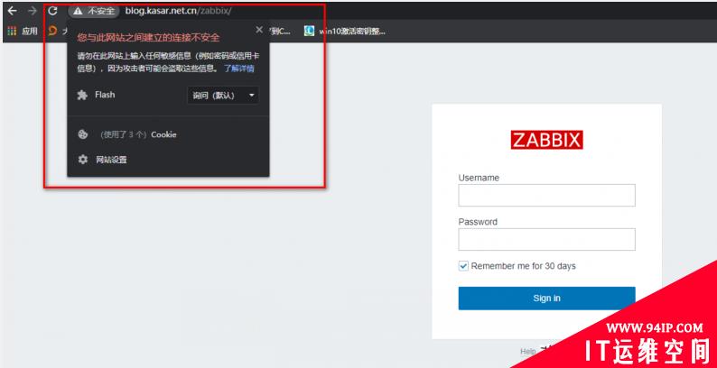Click the browser forward arrow

pos(33,11)
